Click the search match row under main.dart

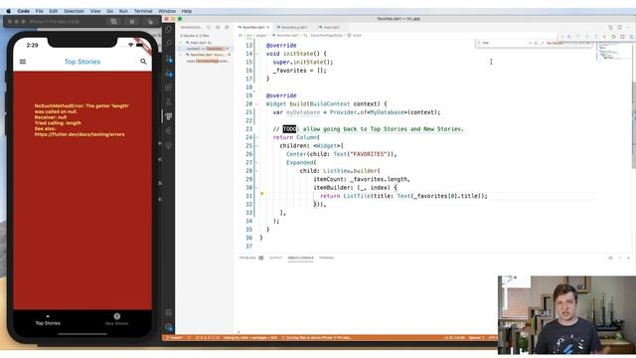tap(206, 49)
